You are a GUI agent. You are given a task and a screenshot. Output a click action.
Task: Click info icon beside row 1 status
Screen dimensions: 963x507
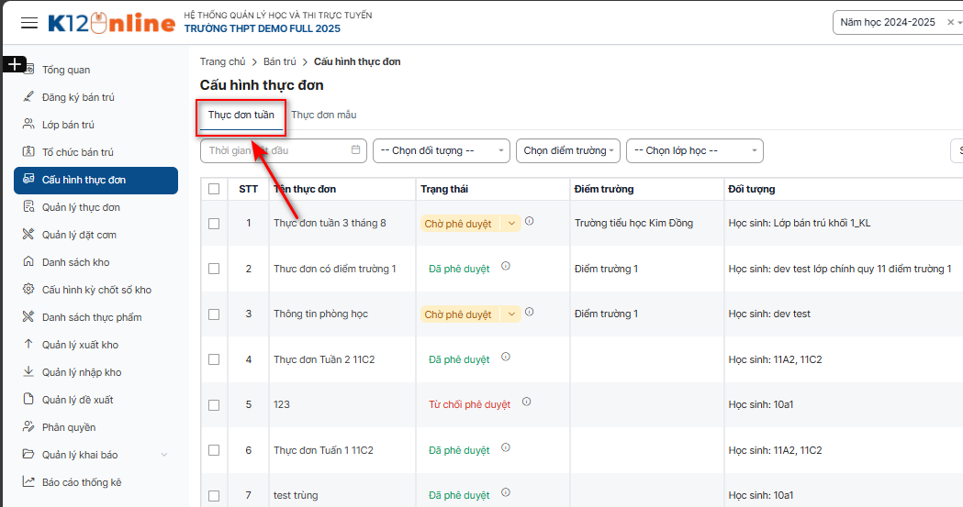pos(530,222)
